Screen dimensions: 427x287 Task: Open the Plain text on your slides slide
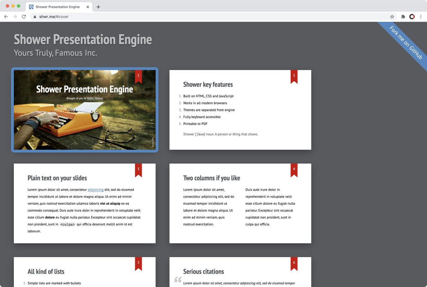[x=85, y=203]
